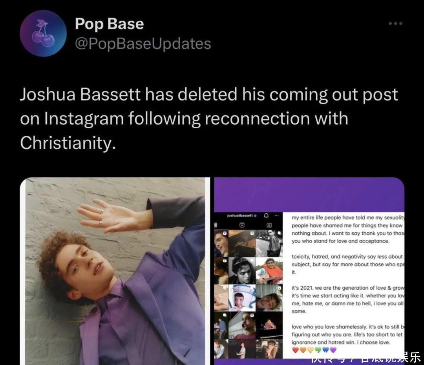
Task: Open the Pop Base cherry profile avatar
Action: [43, 33]
